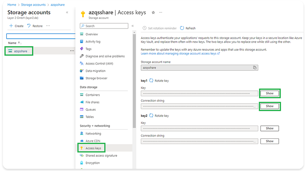Click the Restore icon in Storage accounts
The width and height of the screenshot is (306, 171).
(29, 26)
